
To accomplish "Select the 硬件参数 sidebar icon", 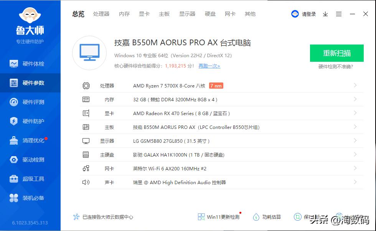I will click(30, 82).
